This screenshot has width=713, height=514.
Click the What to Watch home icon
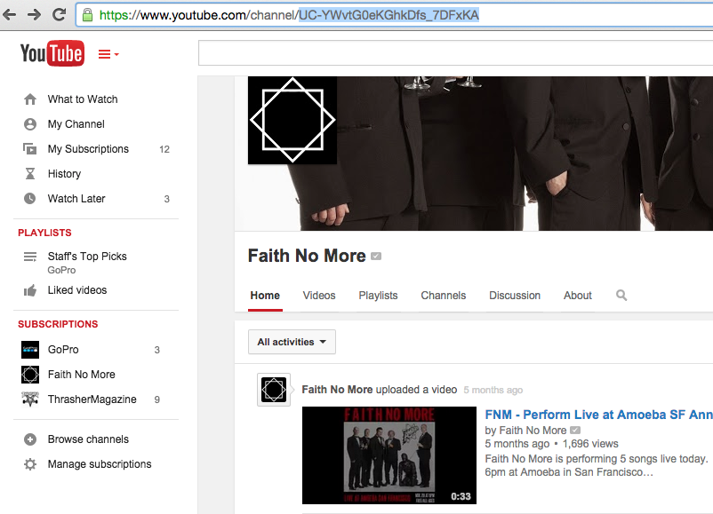pos(30,99)
